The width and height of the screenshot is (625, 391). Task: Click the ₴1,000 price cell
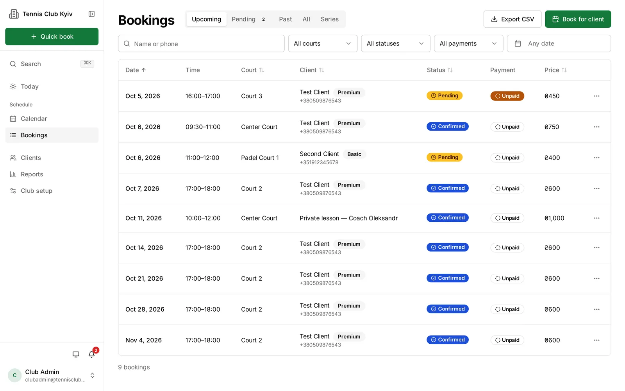click(554, 218)
